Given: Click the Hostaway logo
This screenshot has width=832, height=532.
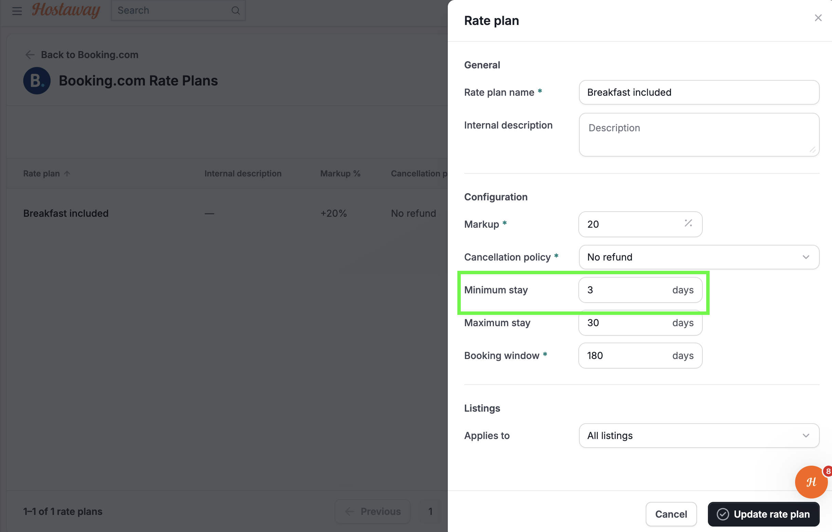Looking at the screenshot, I should [x=66, y=10].
